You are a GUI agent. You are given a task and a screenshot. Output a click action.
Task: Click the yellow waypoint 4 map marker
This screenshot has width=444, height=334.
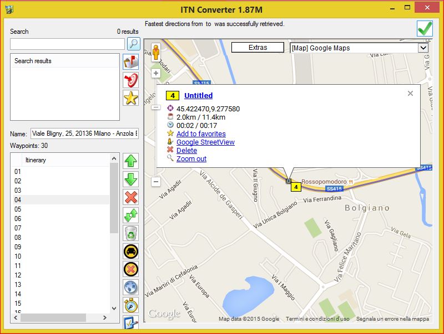click(x=296, y=187)
